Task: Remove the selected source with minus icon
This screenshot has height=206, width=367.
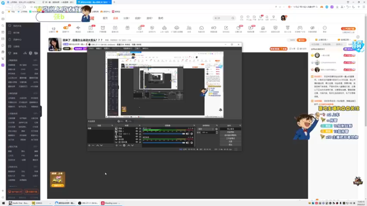Action: pyautogui.click(x=120, y=145)
